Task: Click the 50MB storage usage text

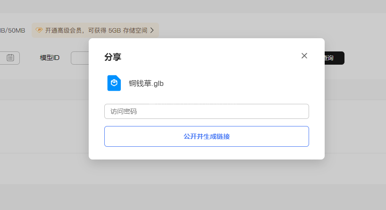Action: tap(13, 30)
